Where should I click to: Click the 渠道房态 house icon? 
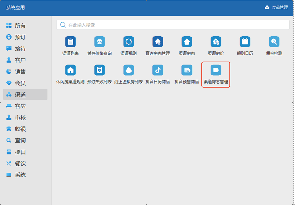coord(187,42)
